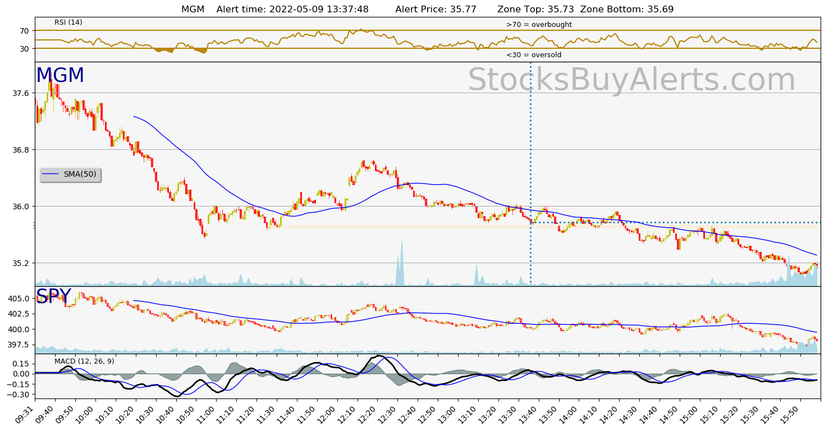Click the 36.0 price axis label
829x431 pixels.
click(22, 207)
